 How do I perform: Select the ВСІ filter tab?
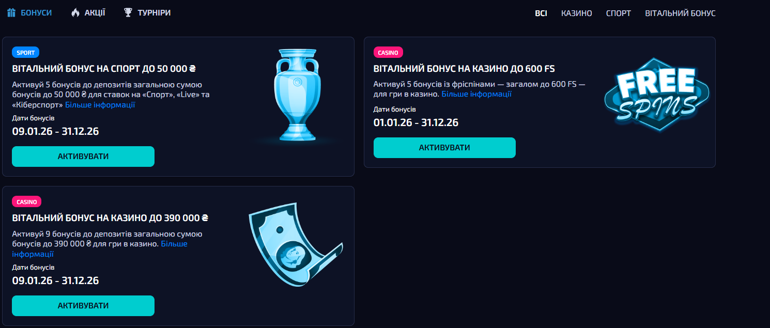pyautogui.click(x=541, y=13)
